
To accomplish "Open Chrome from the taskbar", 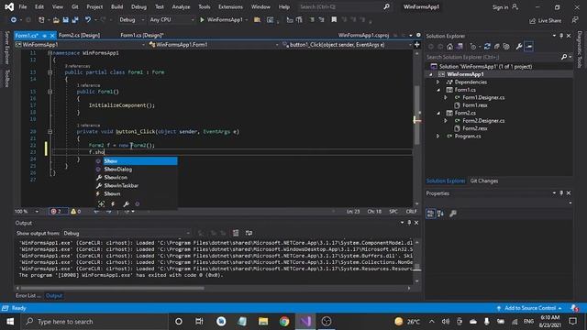I will click(x=284, y=322).
